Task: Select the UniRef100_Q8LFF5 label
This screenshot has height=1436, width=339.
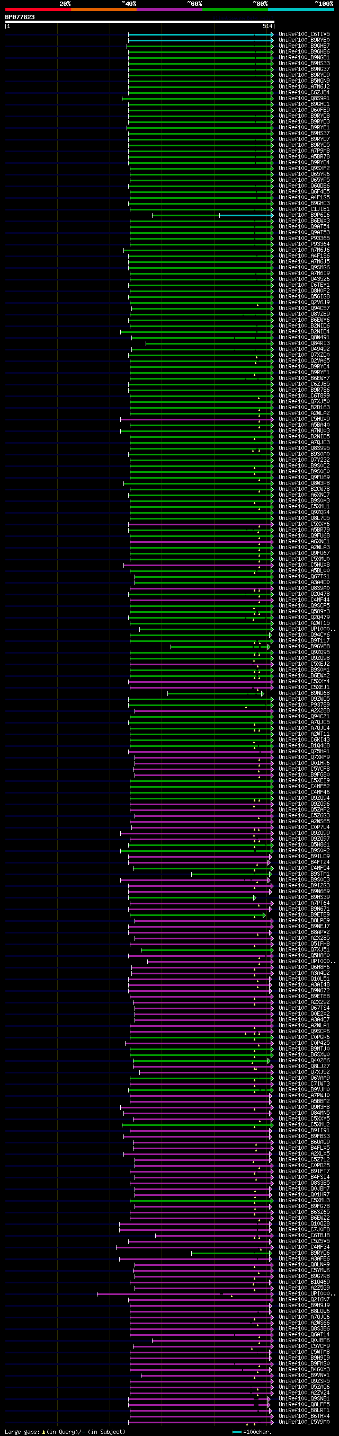Action: 304,1405
